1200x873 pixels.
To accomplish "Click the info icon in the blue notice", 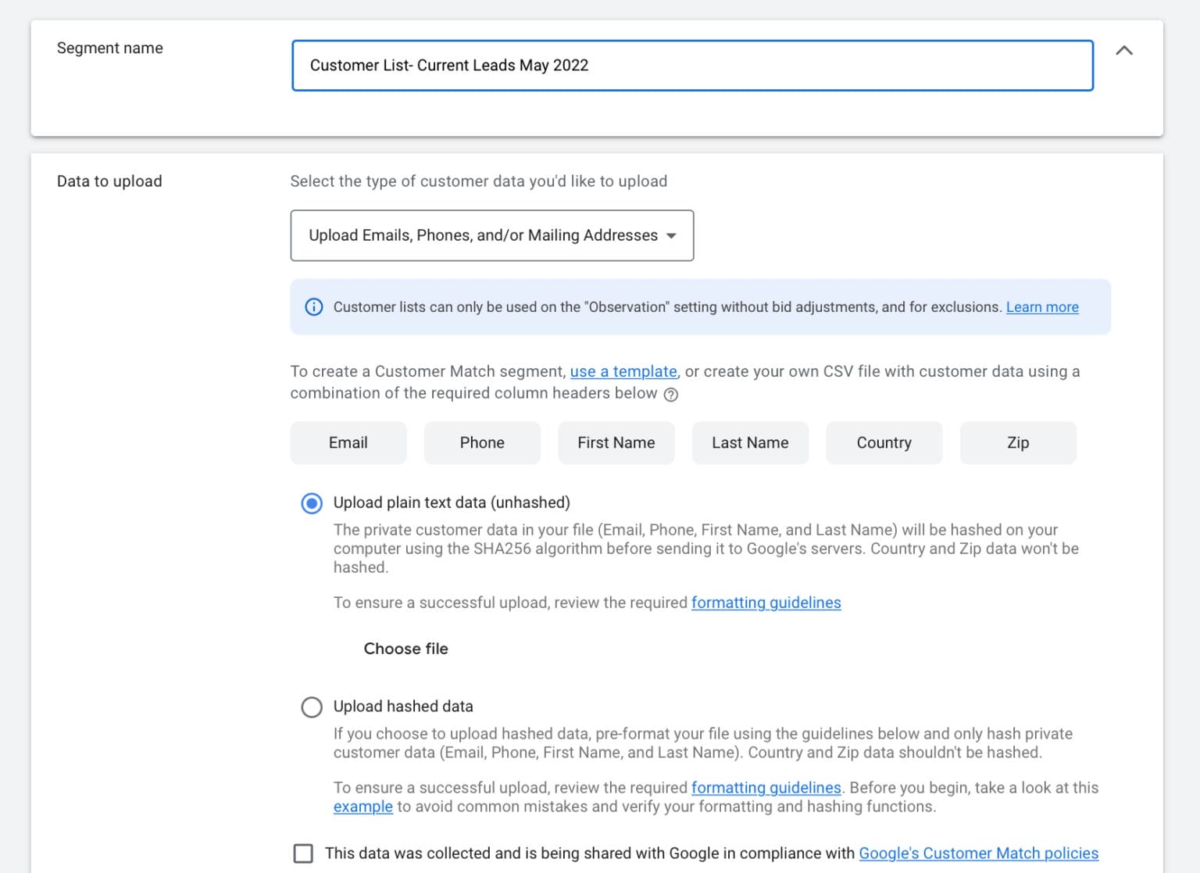I will (x=313, y=307).
